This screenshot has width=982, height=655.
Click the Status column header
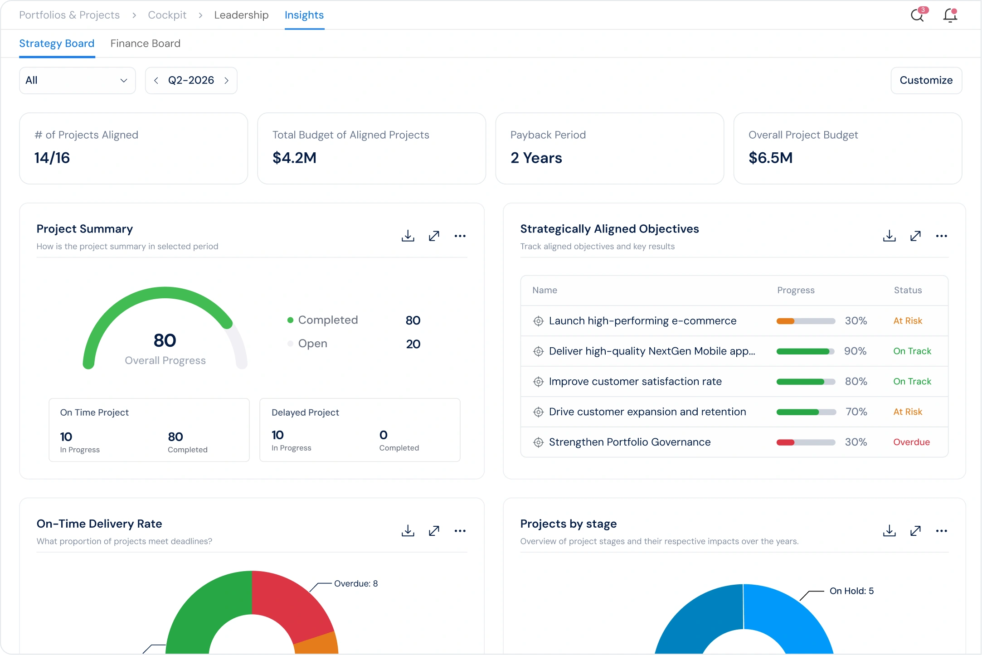[x=908, y=290]
